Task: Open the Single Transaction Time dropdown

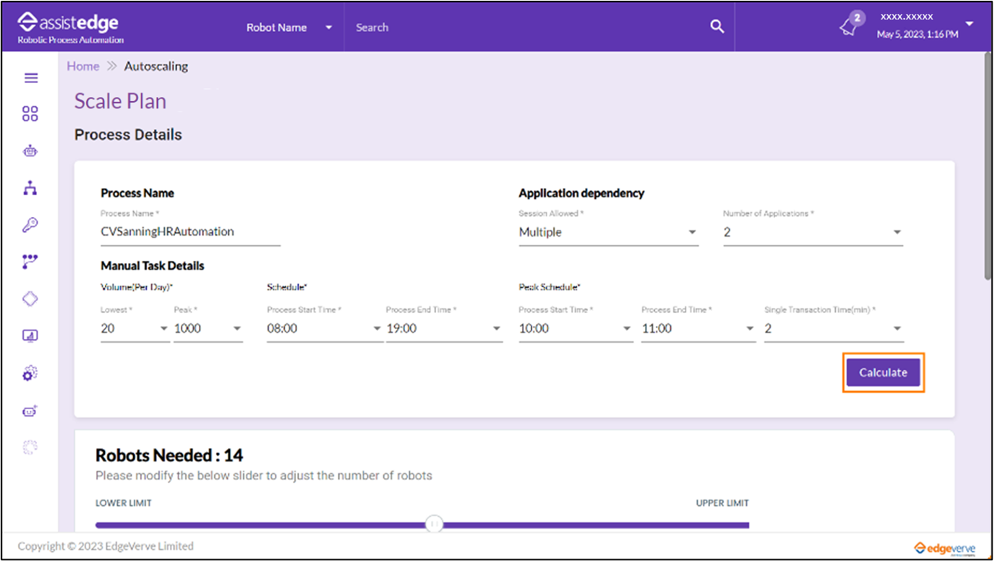Action: (833, 329)
